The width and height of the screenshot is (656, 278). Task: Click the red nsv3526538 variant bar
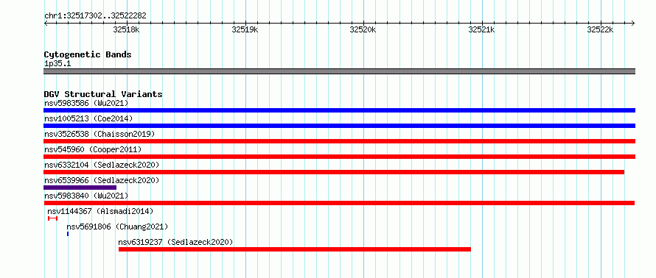tap(339, 141)
